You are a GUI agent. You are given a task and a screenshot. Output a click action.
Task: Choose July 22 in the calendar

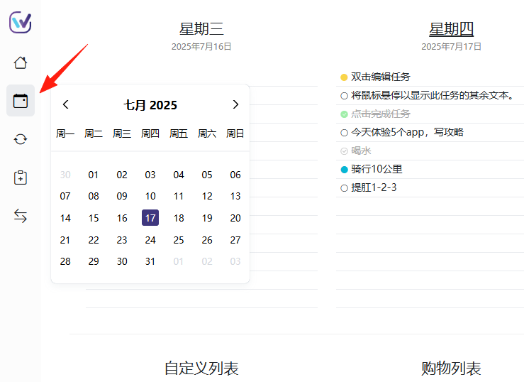pyautogui.click(x=94, y=240)
